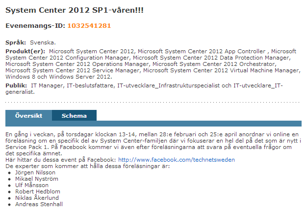Select Niklas Åkerlund in the expert list
This screenshot has width=306, height=212.
pos(37,198)
